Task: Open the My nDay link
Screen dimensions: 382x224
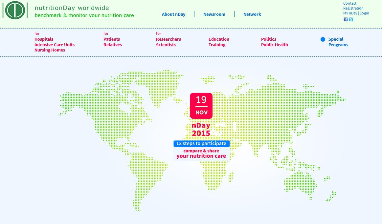Action: [x=350, y=13]
